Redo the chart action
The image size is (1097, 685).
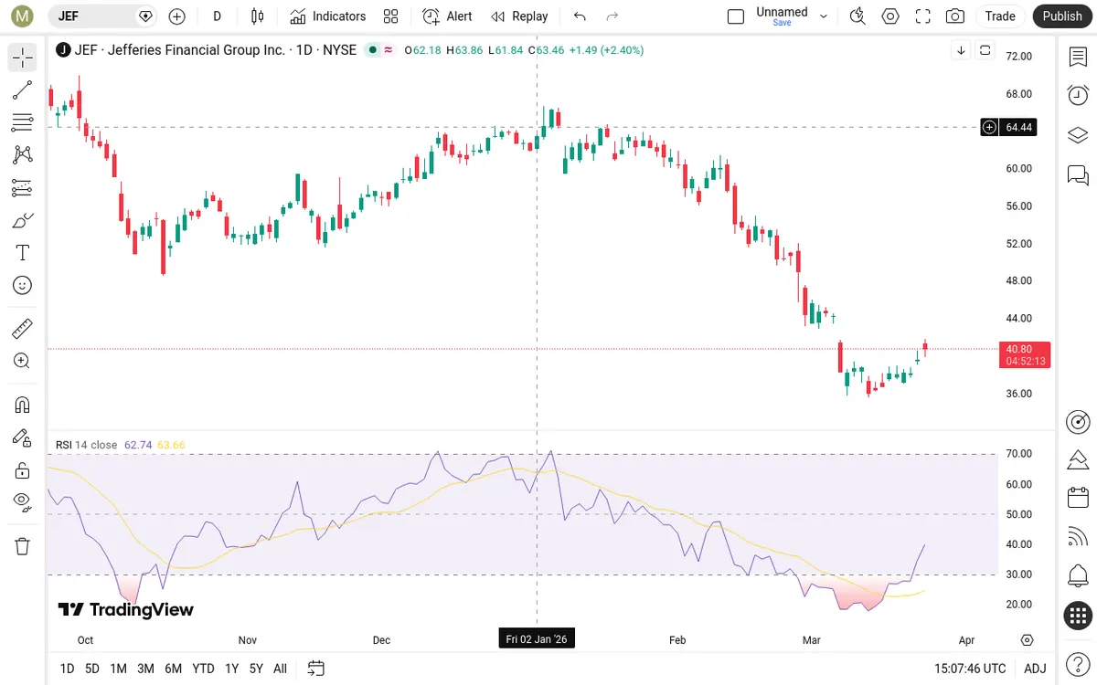click(x=612, y=16)
